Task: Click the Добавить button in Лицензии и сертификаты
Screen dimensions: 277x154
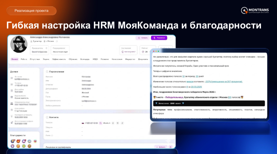Action: [x=161, y=147]
